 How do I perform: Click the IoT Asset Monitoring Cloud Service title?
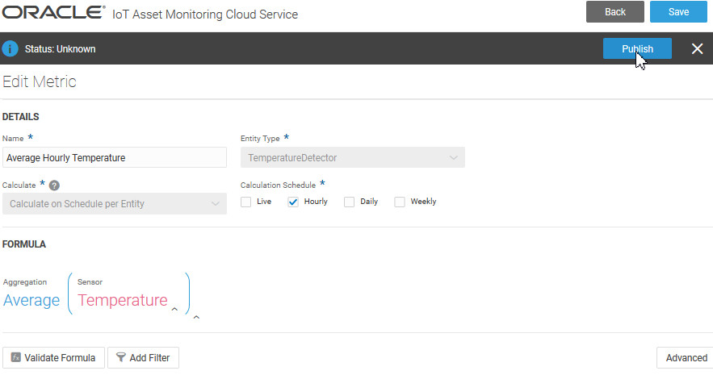205,14
